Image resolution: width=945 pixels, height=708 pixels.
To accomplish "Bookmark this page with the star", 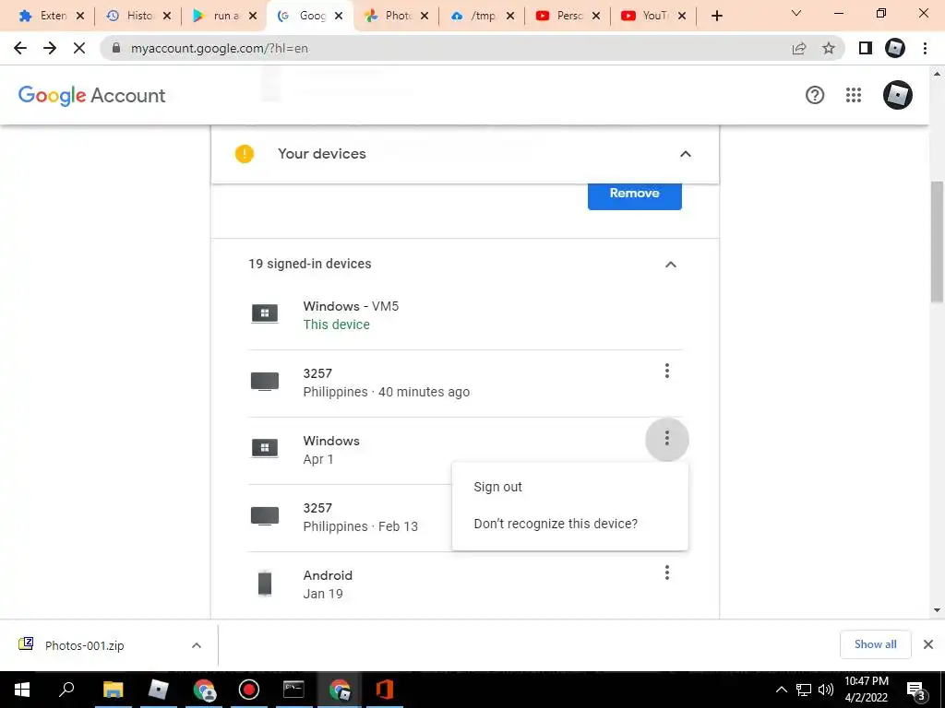I will [x=829, y=48].
